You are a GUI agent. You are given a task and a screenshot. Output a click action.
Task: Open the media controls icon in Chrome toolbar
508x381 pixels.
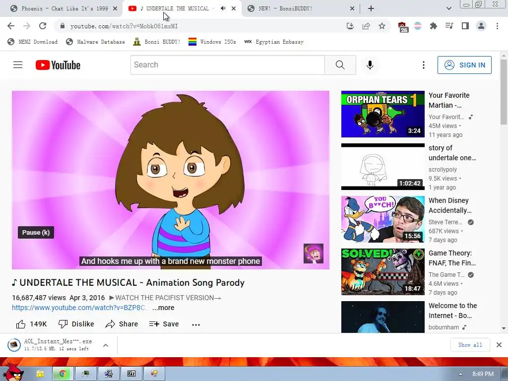449,26
